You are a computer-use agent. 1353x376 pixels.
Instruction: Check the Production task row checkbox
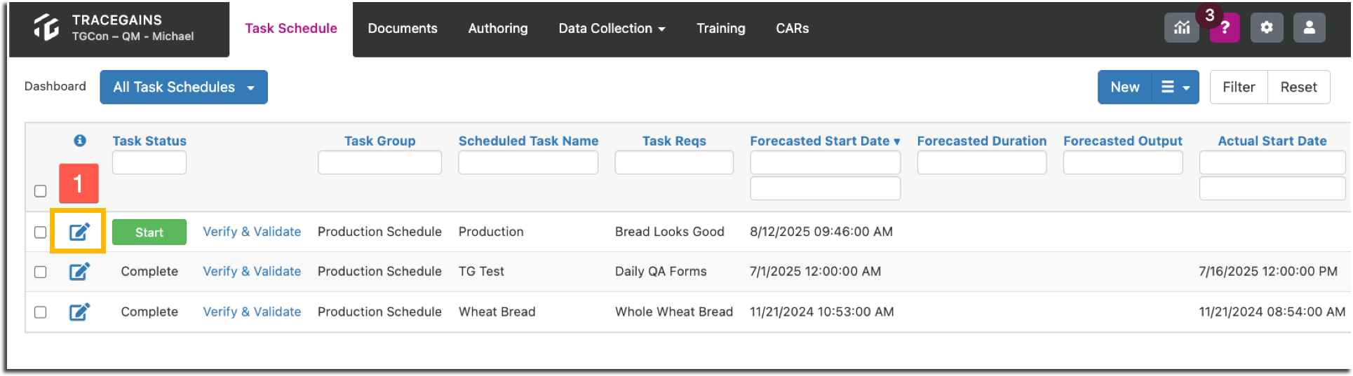(x=41, y=232)
